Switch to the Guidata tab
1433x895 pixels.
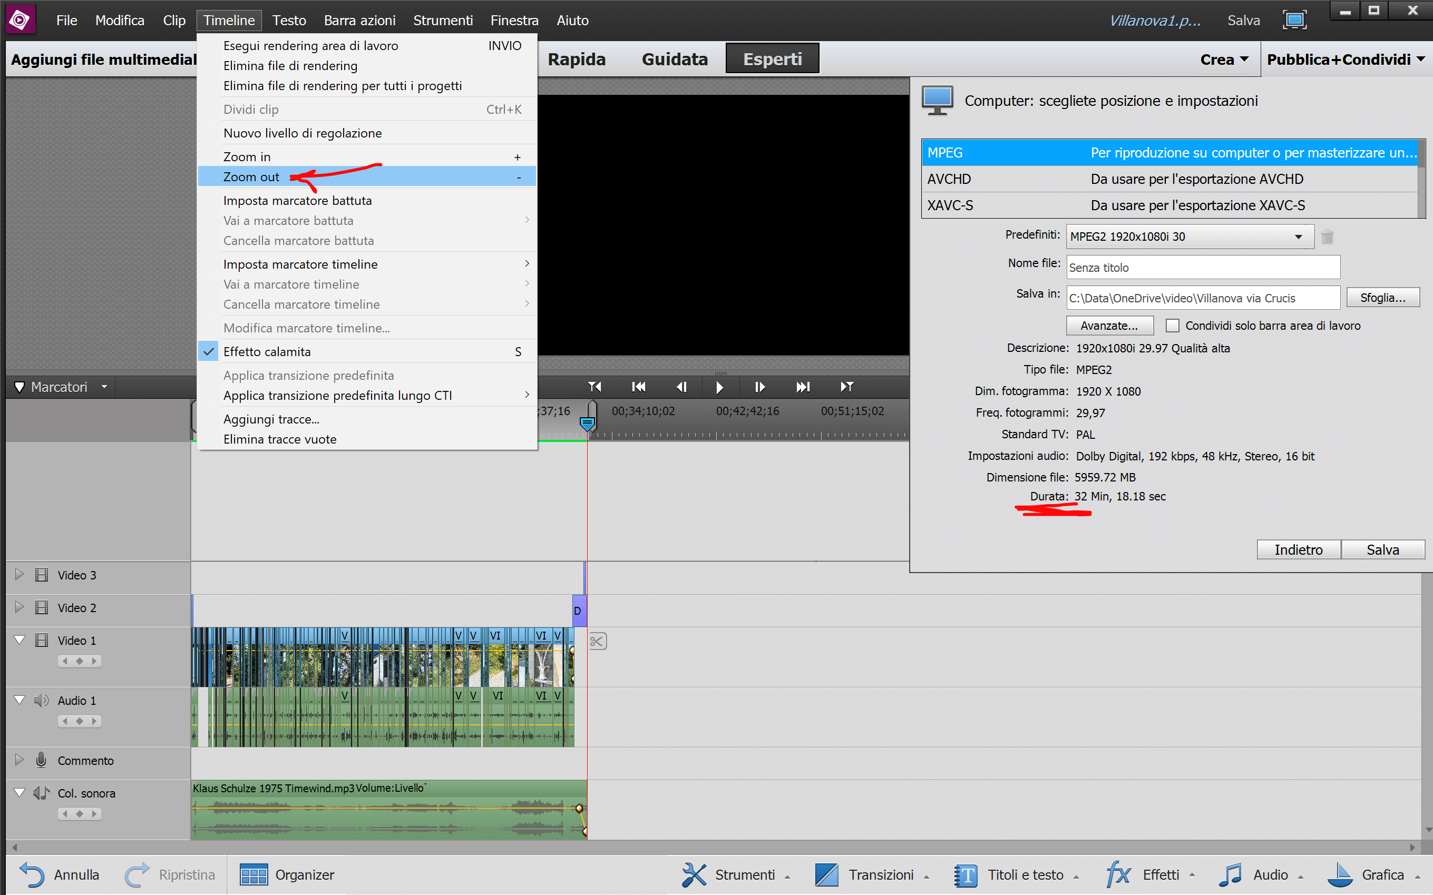click(675, 60)
